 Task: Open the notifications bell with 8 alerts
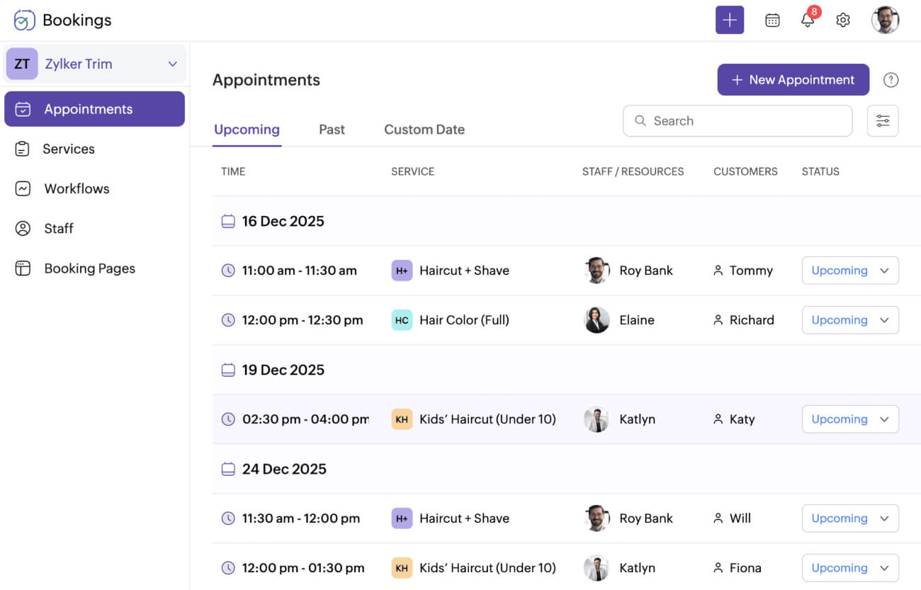(808, 20)
